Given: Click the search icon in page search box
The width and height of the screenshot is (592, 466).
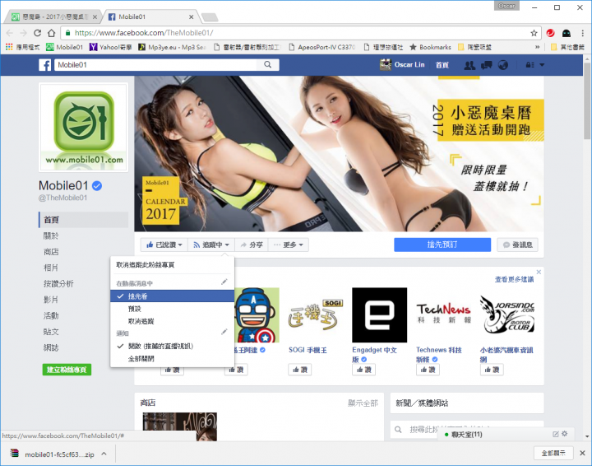Looking at the screenshot, I should tap(398, 430).
